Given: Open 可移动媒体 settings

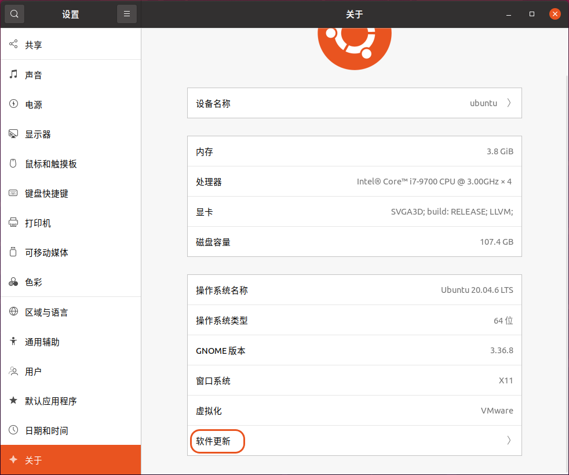Looking at the screenshot, I should point(71,253).
